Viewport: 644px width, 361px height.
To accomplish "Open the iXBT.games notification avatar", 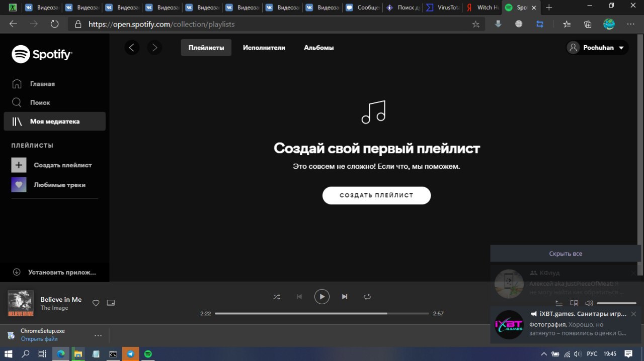I will 509,325.
